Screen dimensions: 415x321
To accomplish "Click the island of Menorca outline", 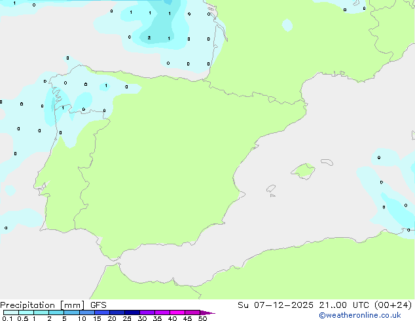I will 327,162.
